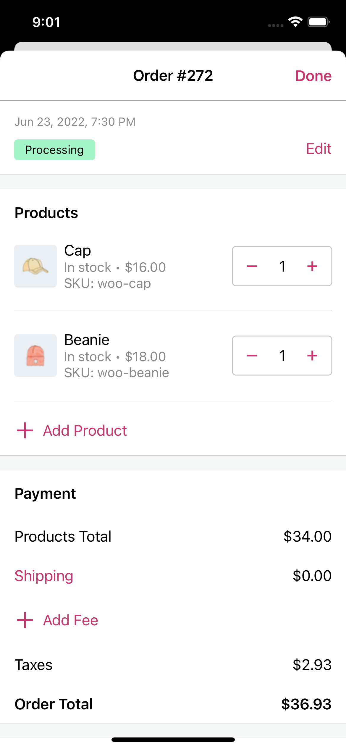This screenshot has height=749, width=346.
Task: Decrease Cap quantity with minus icon
Action: pos(252,266)
